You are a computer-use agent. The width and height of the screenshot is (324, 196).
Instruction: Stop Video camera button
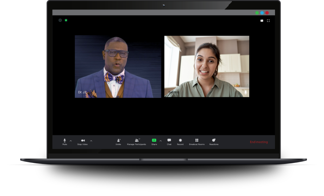pos(82,142)
